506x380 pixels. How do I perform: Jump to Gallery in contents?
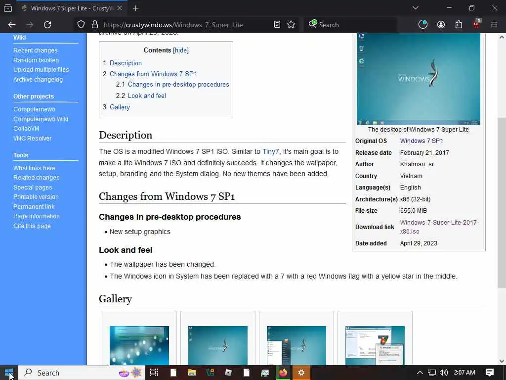[x=120, y=107]
